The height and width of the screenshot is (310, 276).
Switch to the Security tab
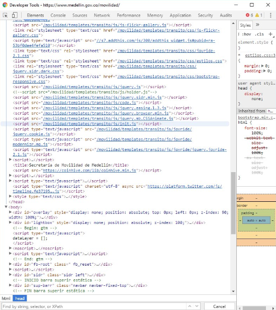[205, 15]
